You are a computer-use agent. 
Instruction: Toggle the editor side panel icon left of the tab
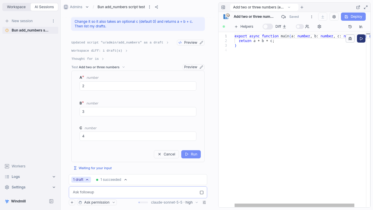click(x=223, y=7)
